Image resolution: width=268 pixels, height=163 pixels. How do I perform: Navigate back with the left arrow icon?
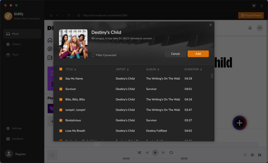point(57,15)
